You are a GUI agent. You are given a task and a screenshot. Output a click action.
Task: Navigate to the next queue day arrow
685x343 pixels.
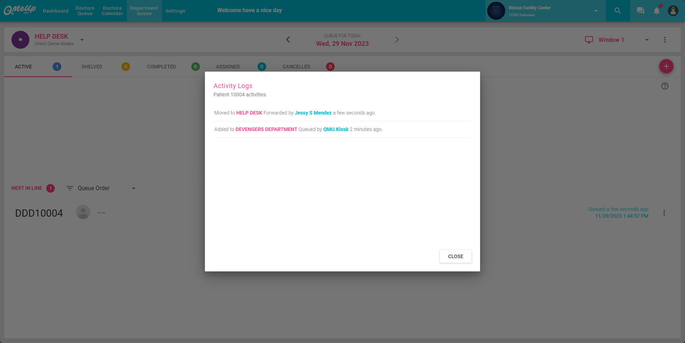[x=397, y=39]
